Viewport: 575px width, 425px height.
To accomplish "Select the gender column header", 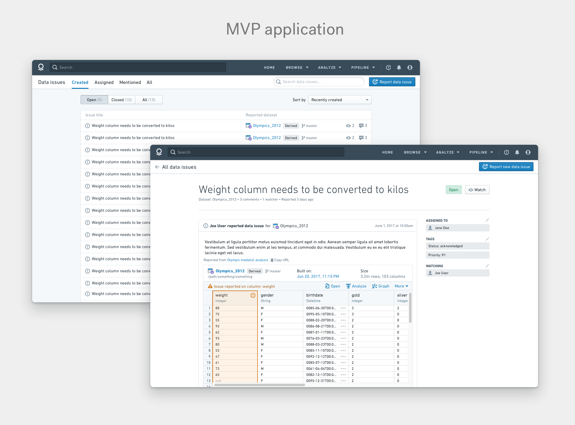I will [x=280, y=298].
